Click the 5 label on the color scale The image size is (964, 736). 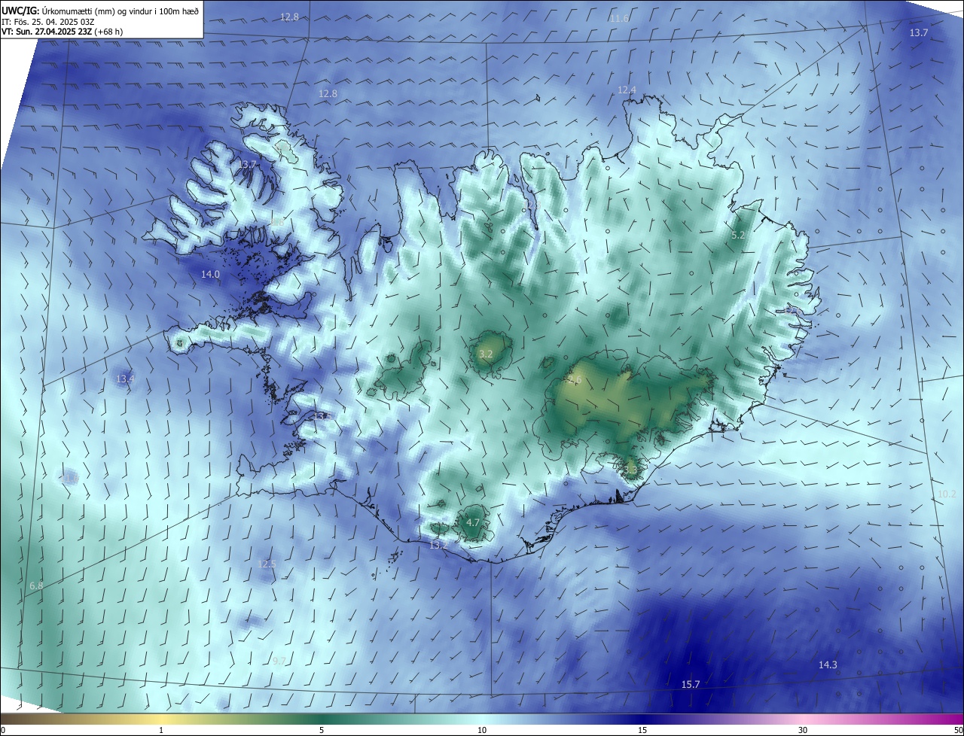coord(322,730)
